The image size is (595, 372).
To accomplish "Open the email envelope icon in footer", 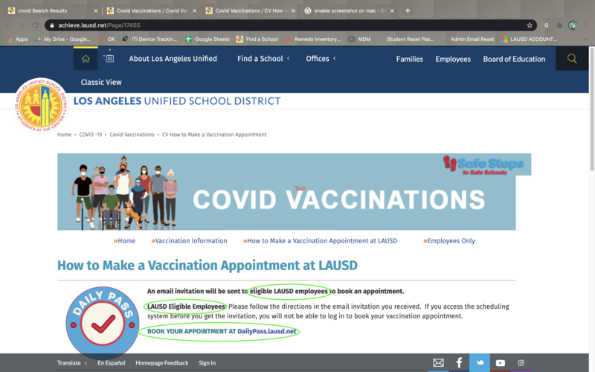I will tap(438, 363).
